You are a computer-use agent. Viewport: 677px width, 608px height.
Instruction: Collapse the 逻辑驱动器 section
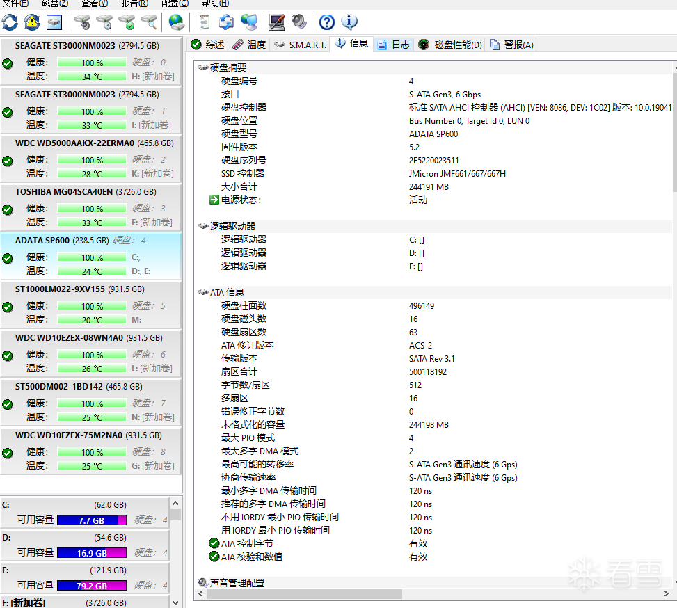(203, 227)
